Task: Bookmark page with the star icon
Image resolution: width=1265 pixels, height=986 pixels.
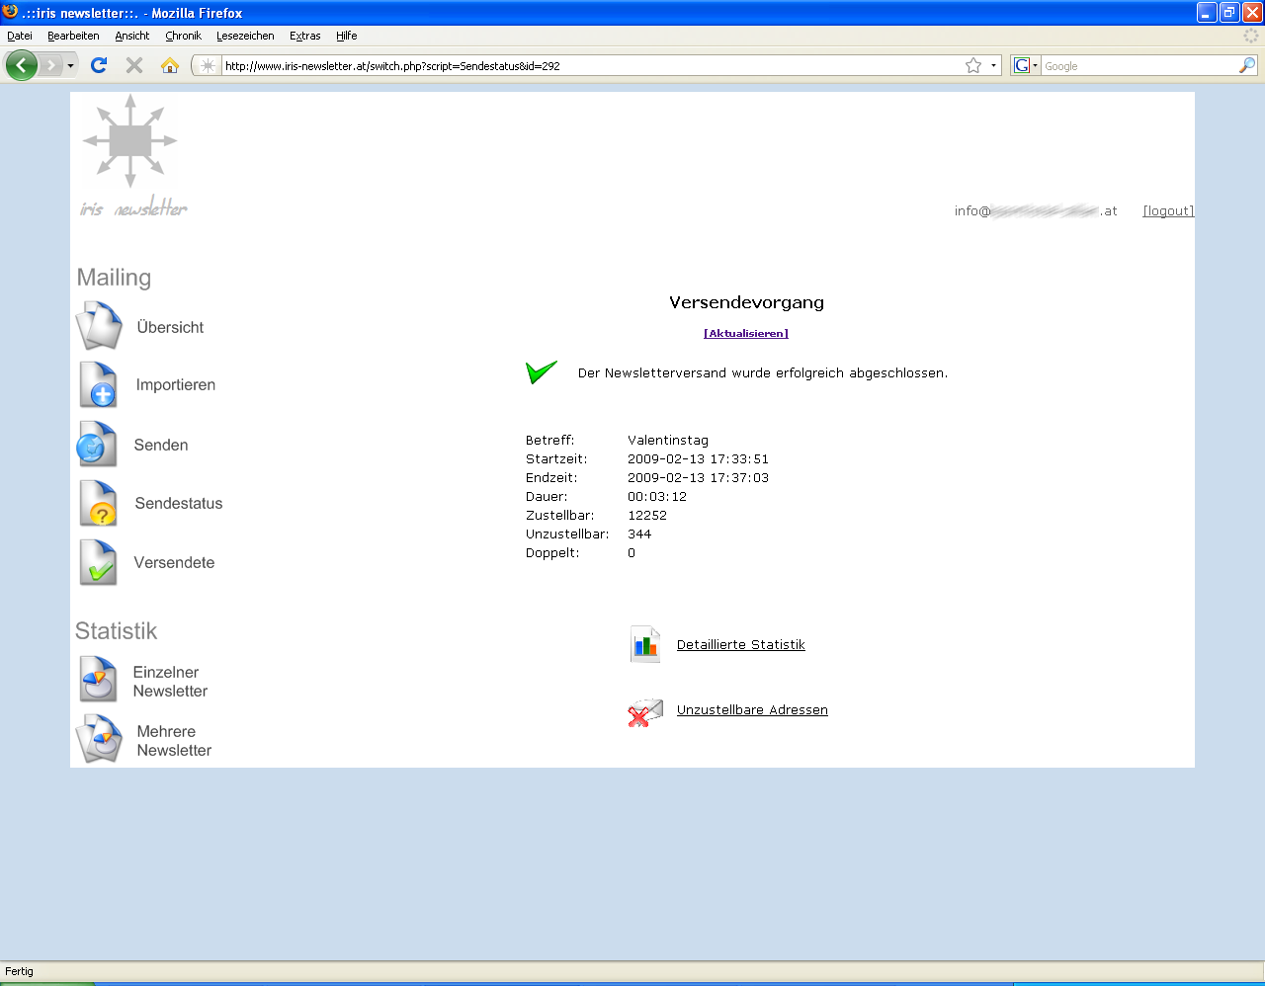Action: pos(973,66)
